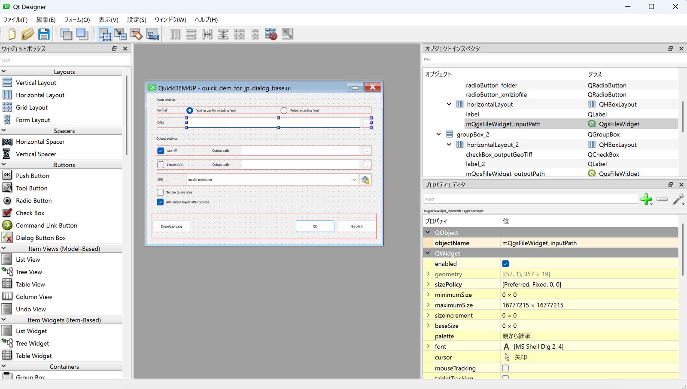This screenshot has width=687, height=389.
Task: Collapse the horizontalLayout_2 tree node
Action: (x=449, y=145)
